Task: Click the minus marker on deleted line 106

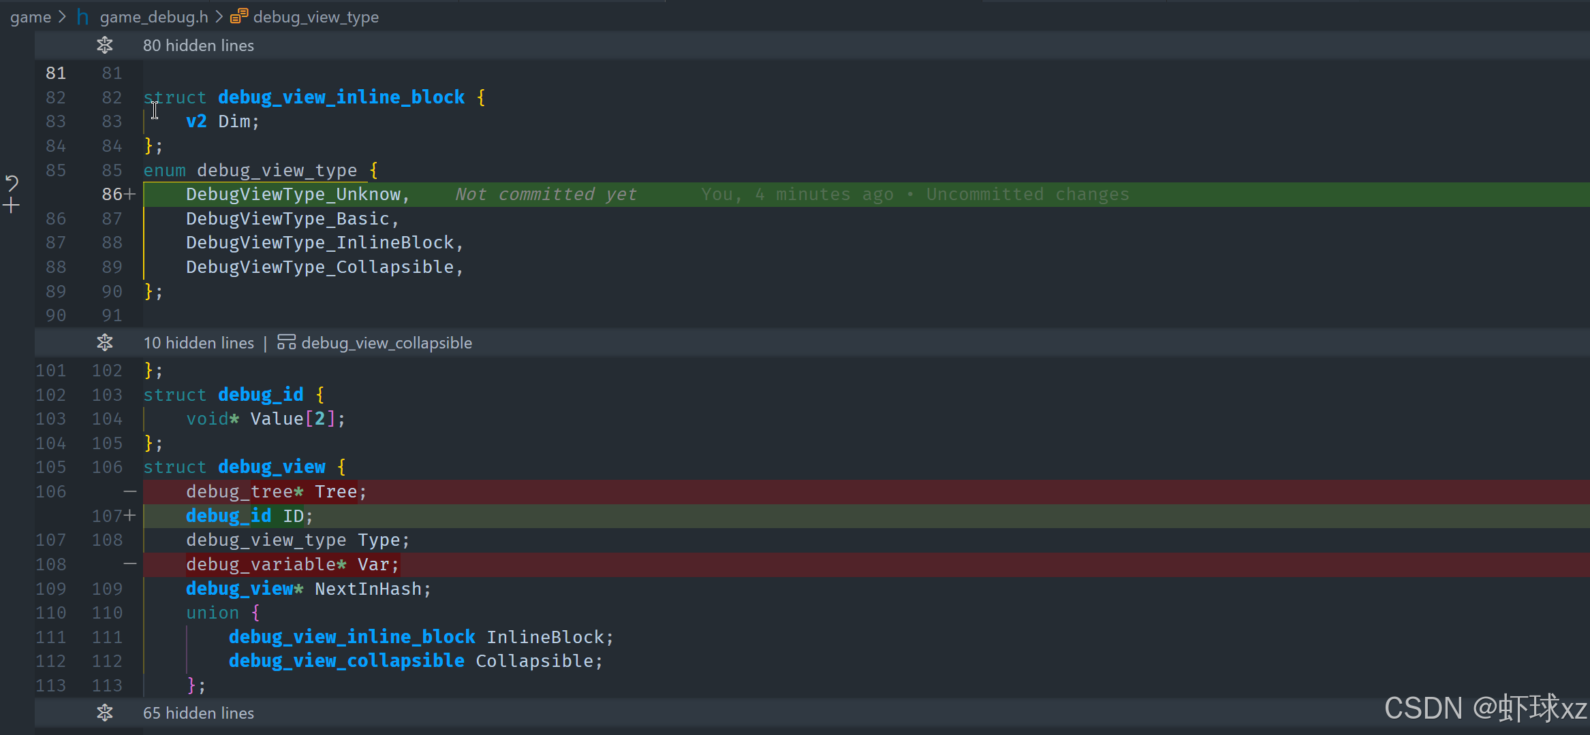Action: [130, 491]
